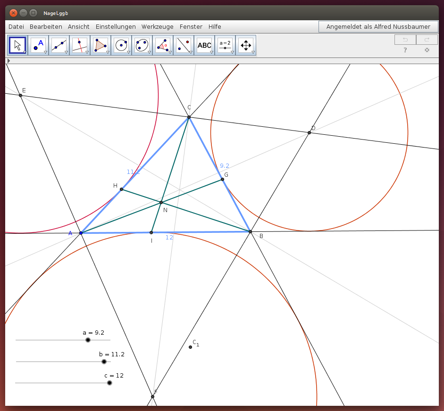Open the Perpendicular Line tool's dropdown triangle
Viewport: 444px width, 411px height.
[x=87, y=52]
